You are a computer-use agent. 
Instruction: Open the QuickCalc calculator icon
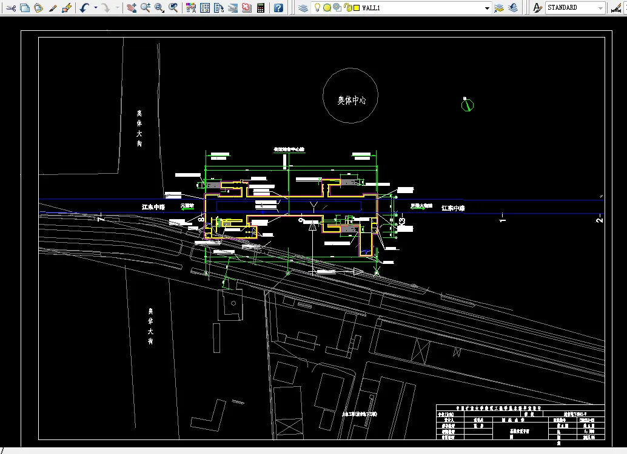point(261,8)
